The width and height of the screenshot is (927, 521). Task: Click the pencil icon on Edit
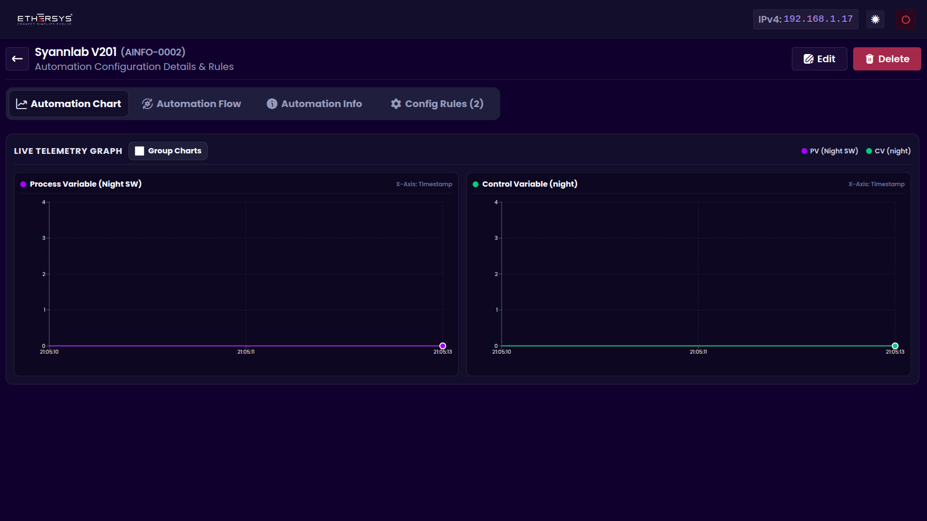click(808, 59)
